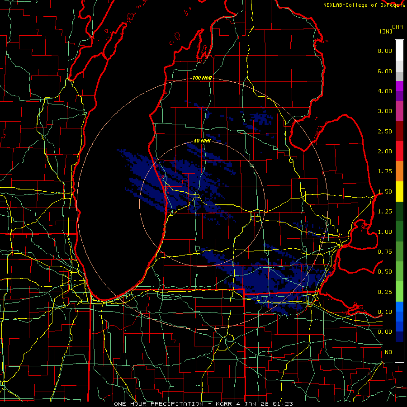The width and height of the screenshot is (407, 407).
Task: Click the 1.50 legend value
Action: click(385, 192)
